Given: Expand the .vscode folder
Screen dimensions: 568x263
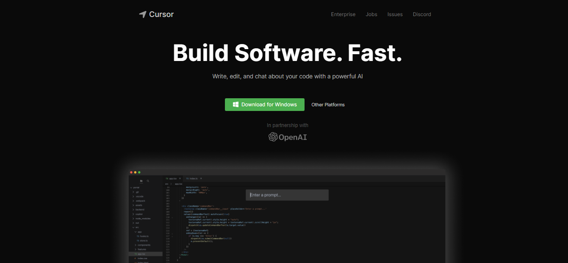Looking at the screenshot, I should pyautogui.click(x=139, y=197).
